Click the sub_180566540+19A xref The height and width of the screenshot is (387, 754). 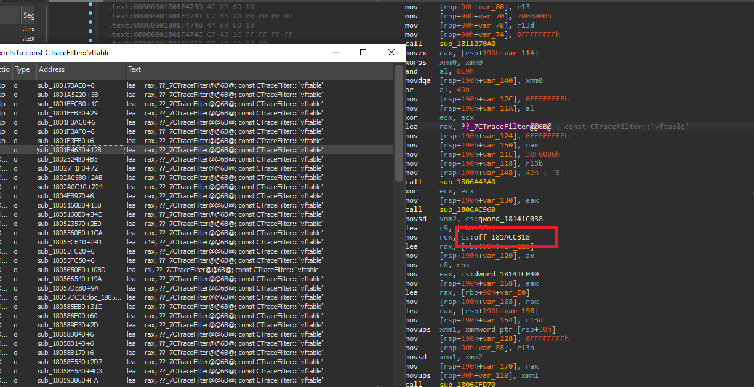click(x=196, y=279)
